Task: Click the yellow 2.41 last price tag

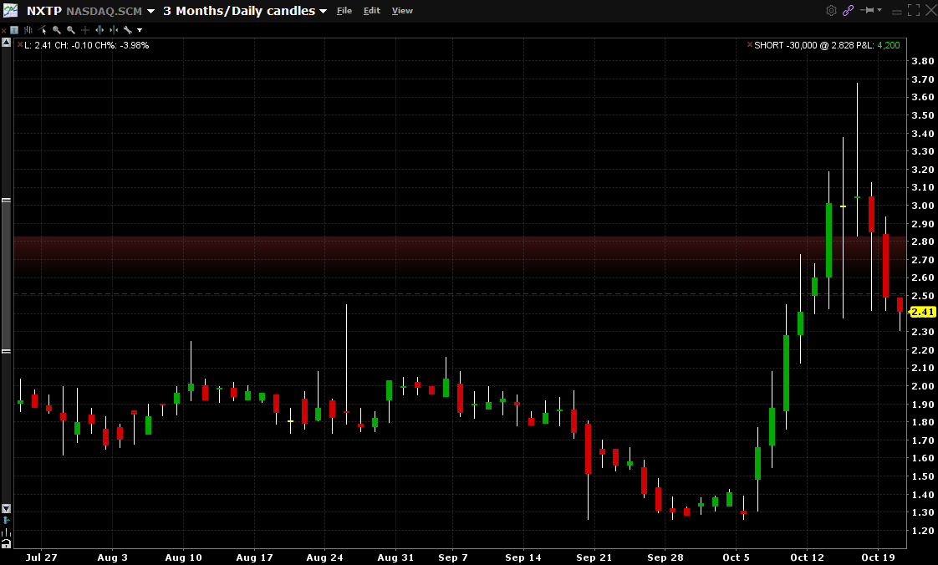Action: 922,312
